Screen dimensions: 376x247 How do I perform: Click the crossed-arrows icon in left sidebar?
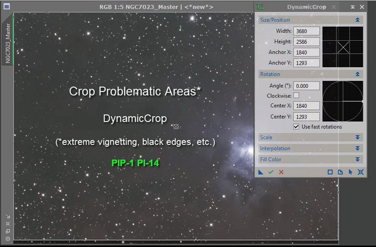(x=8, y=224)
